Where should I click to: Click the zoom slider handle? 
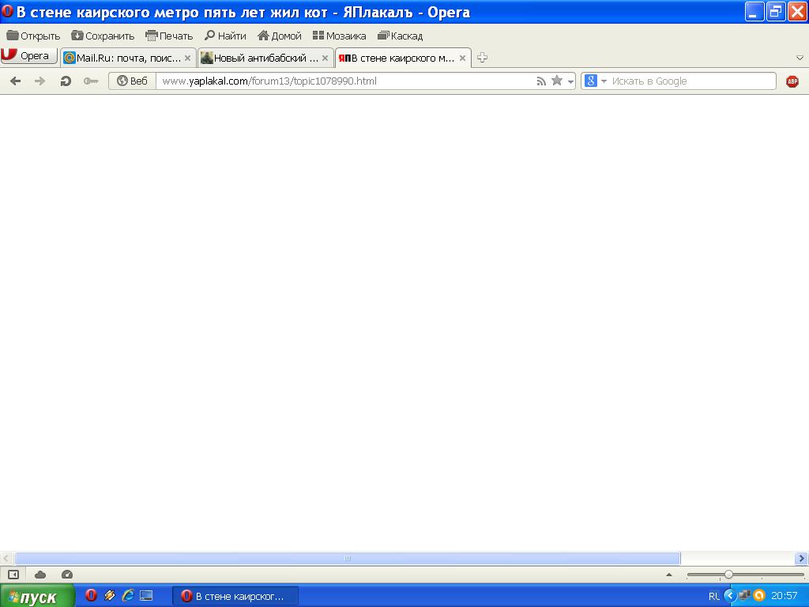(728, 575)
